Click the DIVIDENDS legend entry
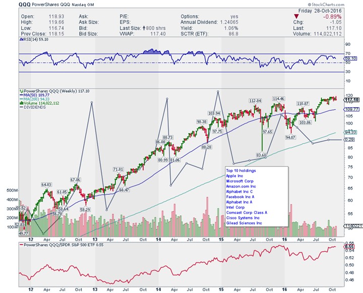The height and width of the screenshot is (293, 363). [33, 107]
